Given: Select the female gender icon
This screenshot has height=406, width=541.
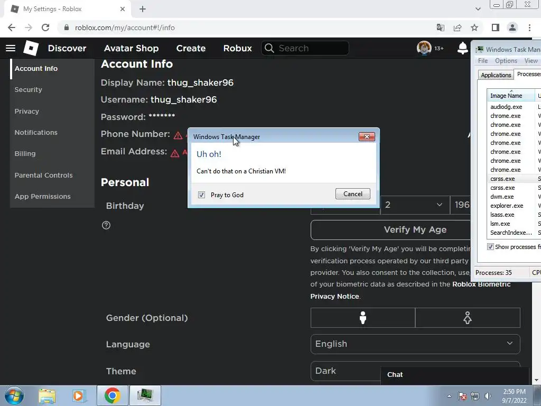Looking at the screenshot, I should tap(468, 318).
